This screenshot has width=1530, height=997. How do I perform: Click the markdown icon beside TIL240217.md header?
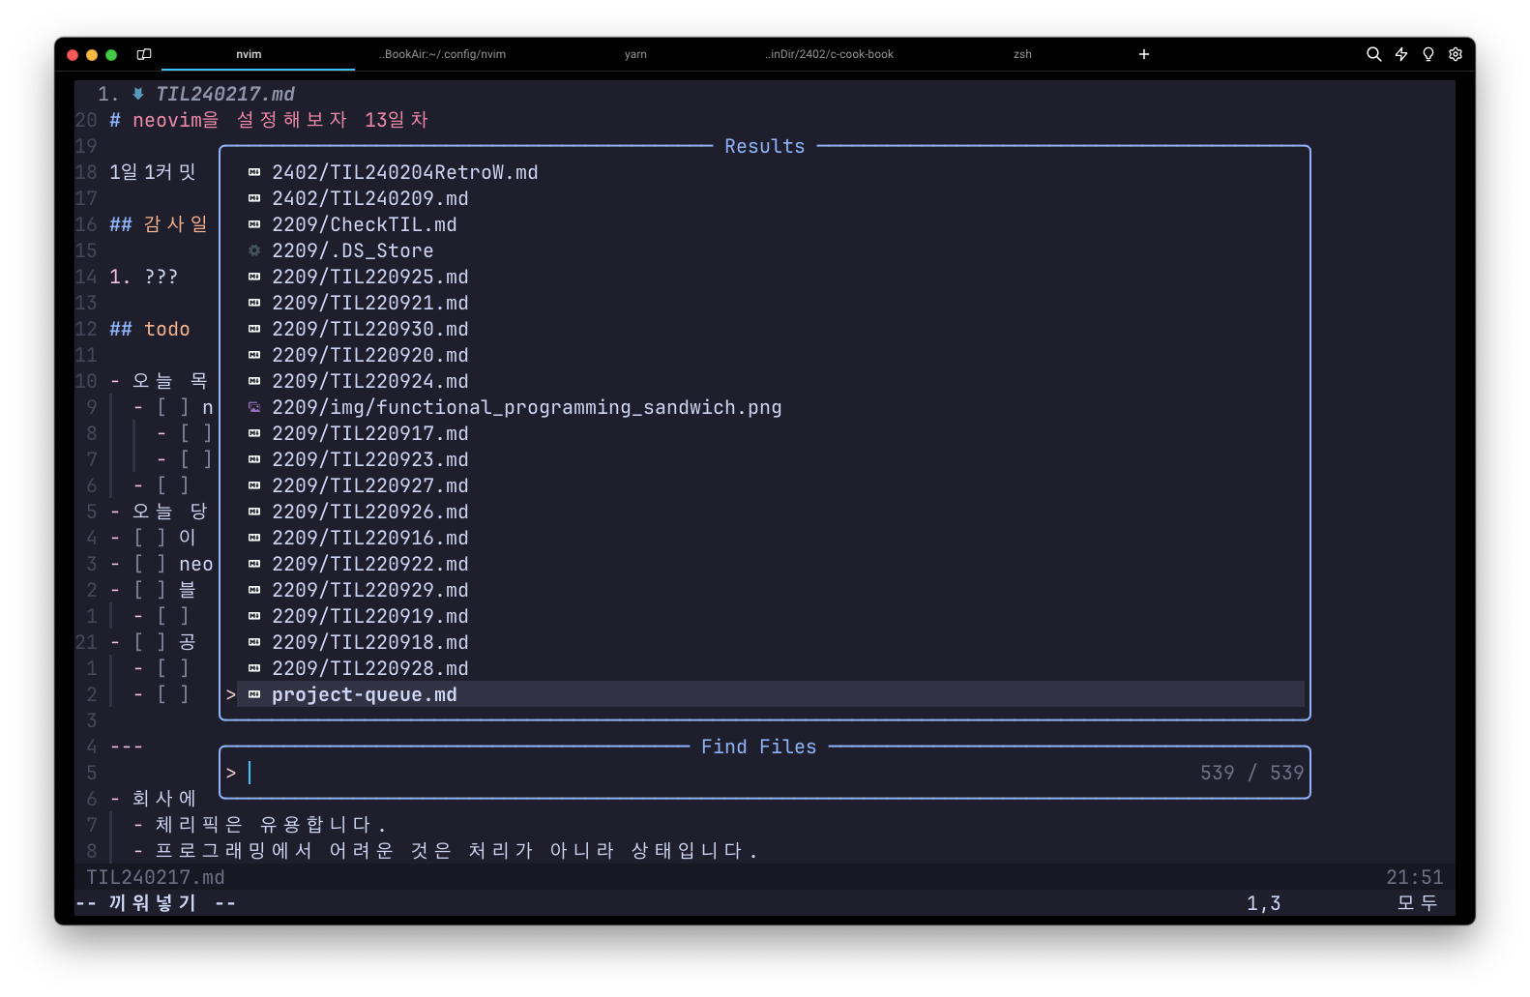tap(138, 94)
